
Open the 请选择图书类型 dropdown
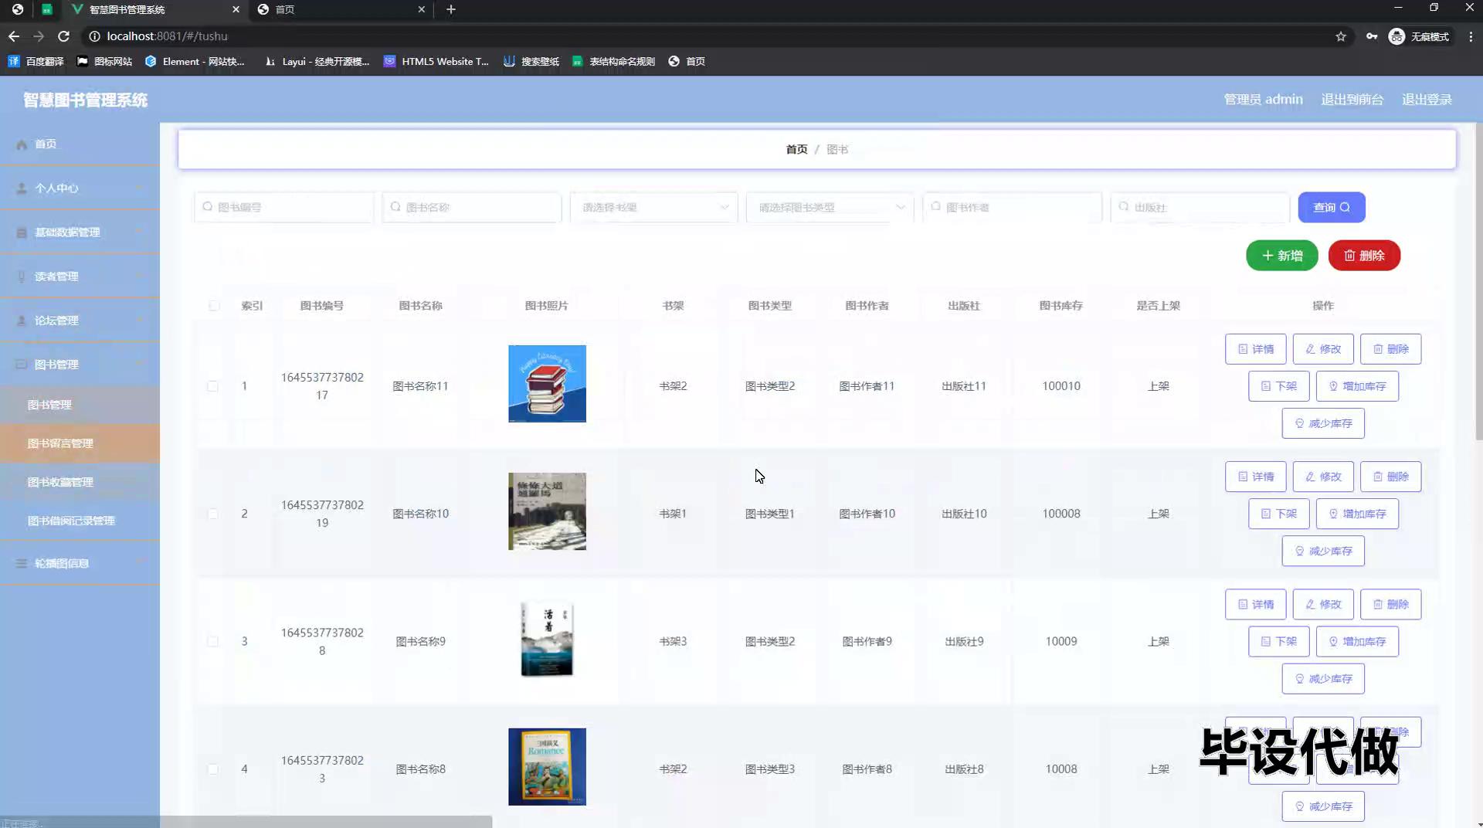point(830,207)
